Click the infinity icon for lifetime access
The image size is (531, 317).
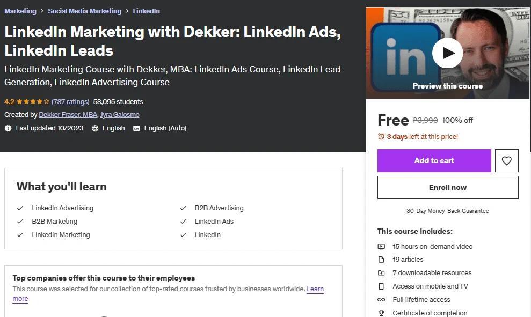381,300
